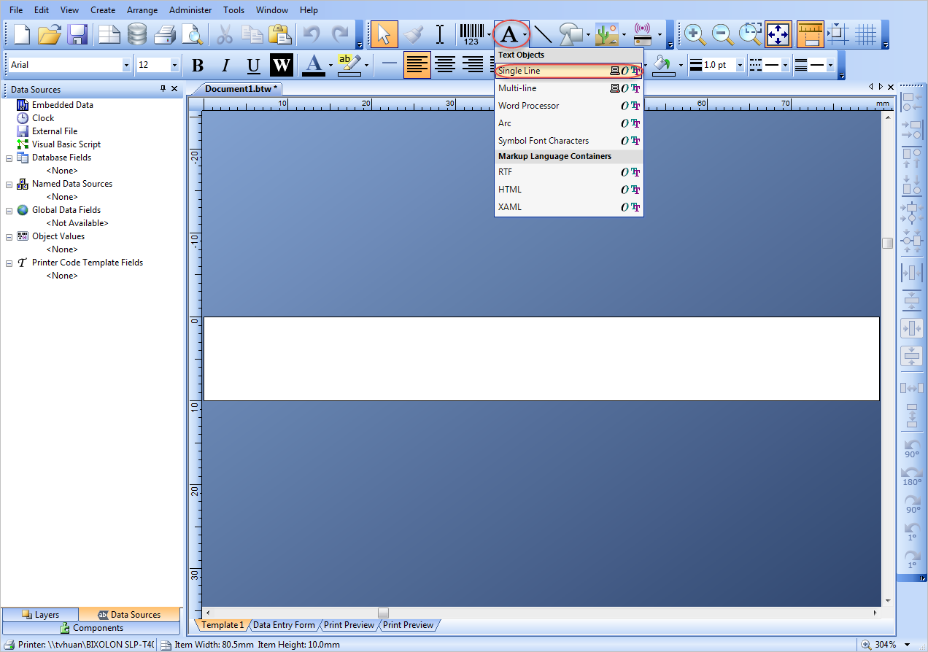Open the Arial font name dropdown
The image size is (928, 652).
click(126, 65)
